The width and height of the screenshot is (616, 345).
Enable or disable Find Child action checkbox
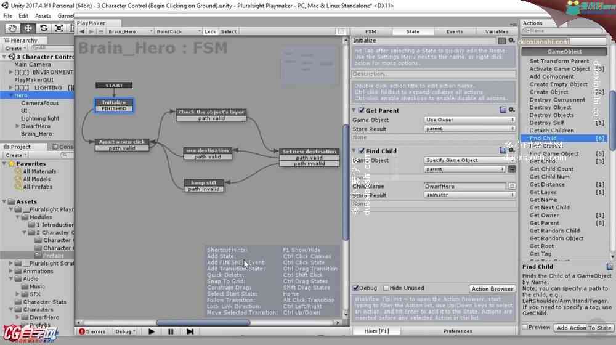click(362, 150)
